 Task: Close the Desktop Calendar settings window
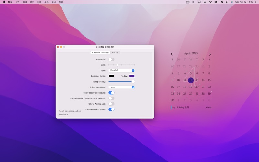coord(58,47)
